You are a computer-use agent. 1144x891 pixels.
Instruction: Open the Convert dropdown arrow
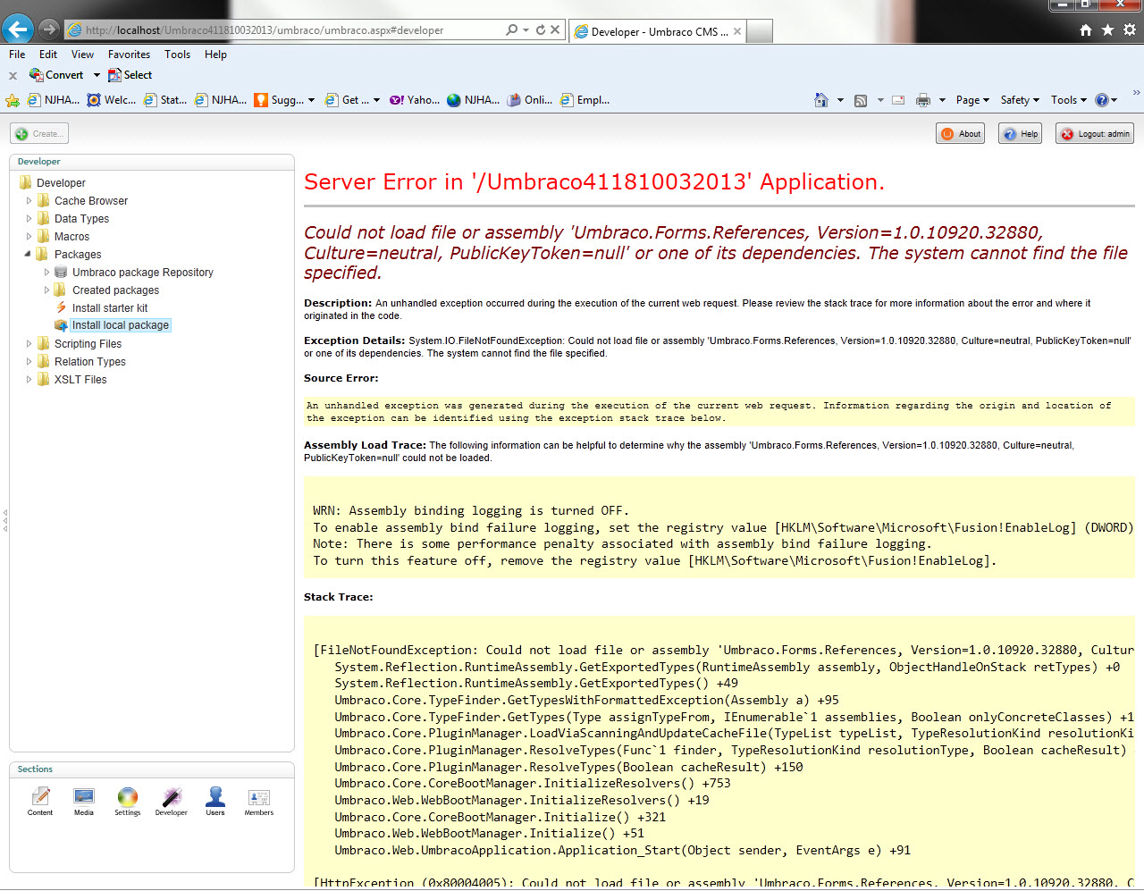97,75
